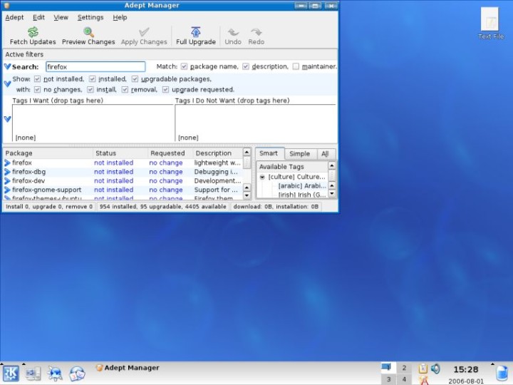The height and width of the screenshot is (385, 513).
Task: Click the 'Tags I Want' drop area
Action: [93, 123]
